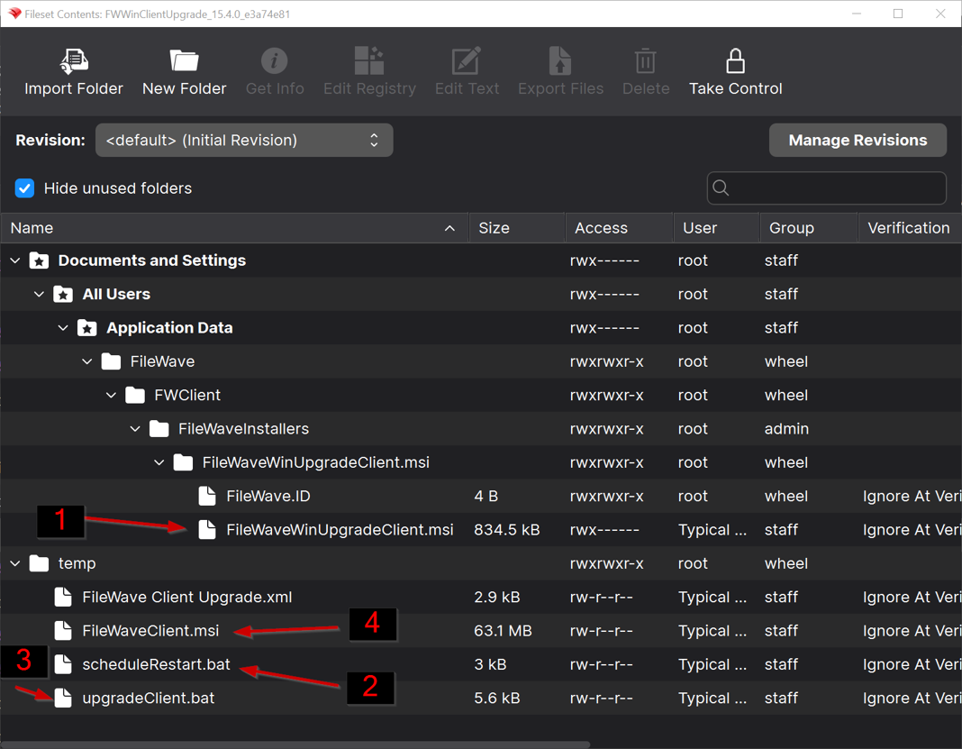The height and width of the screenshot is (749, 962).
Task: Click the '4 B' size value
Action: coord(486,496)
